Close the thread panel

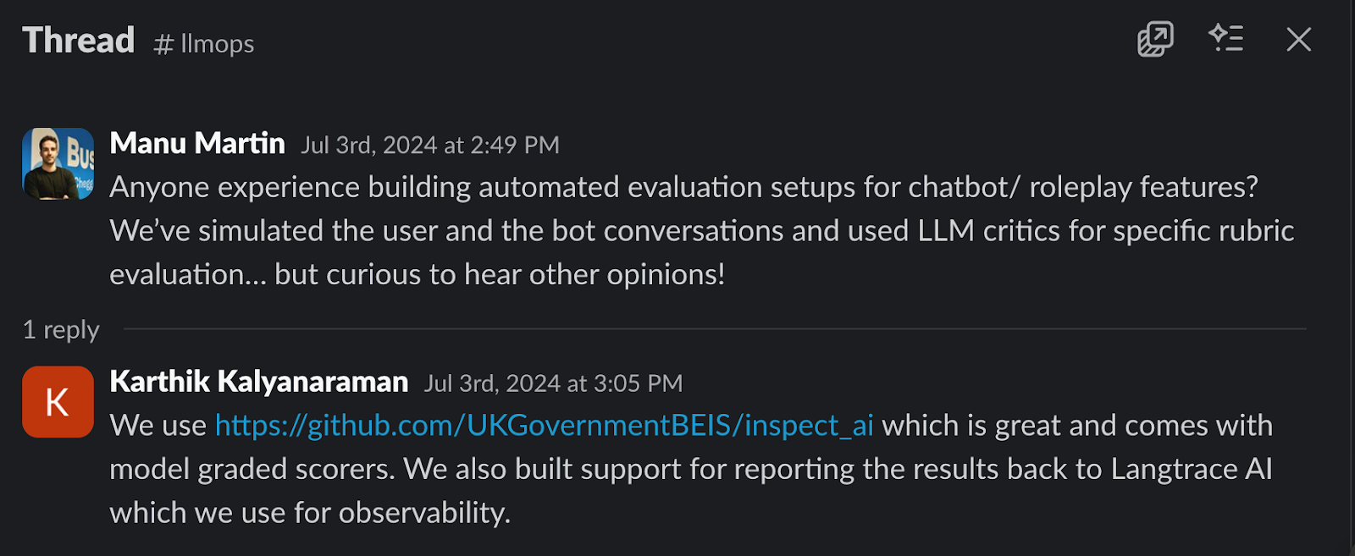1297,39
